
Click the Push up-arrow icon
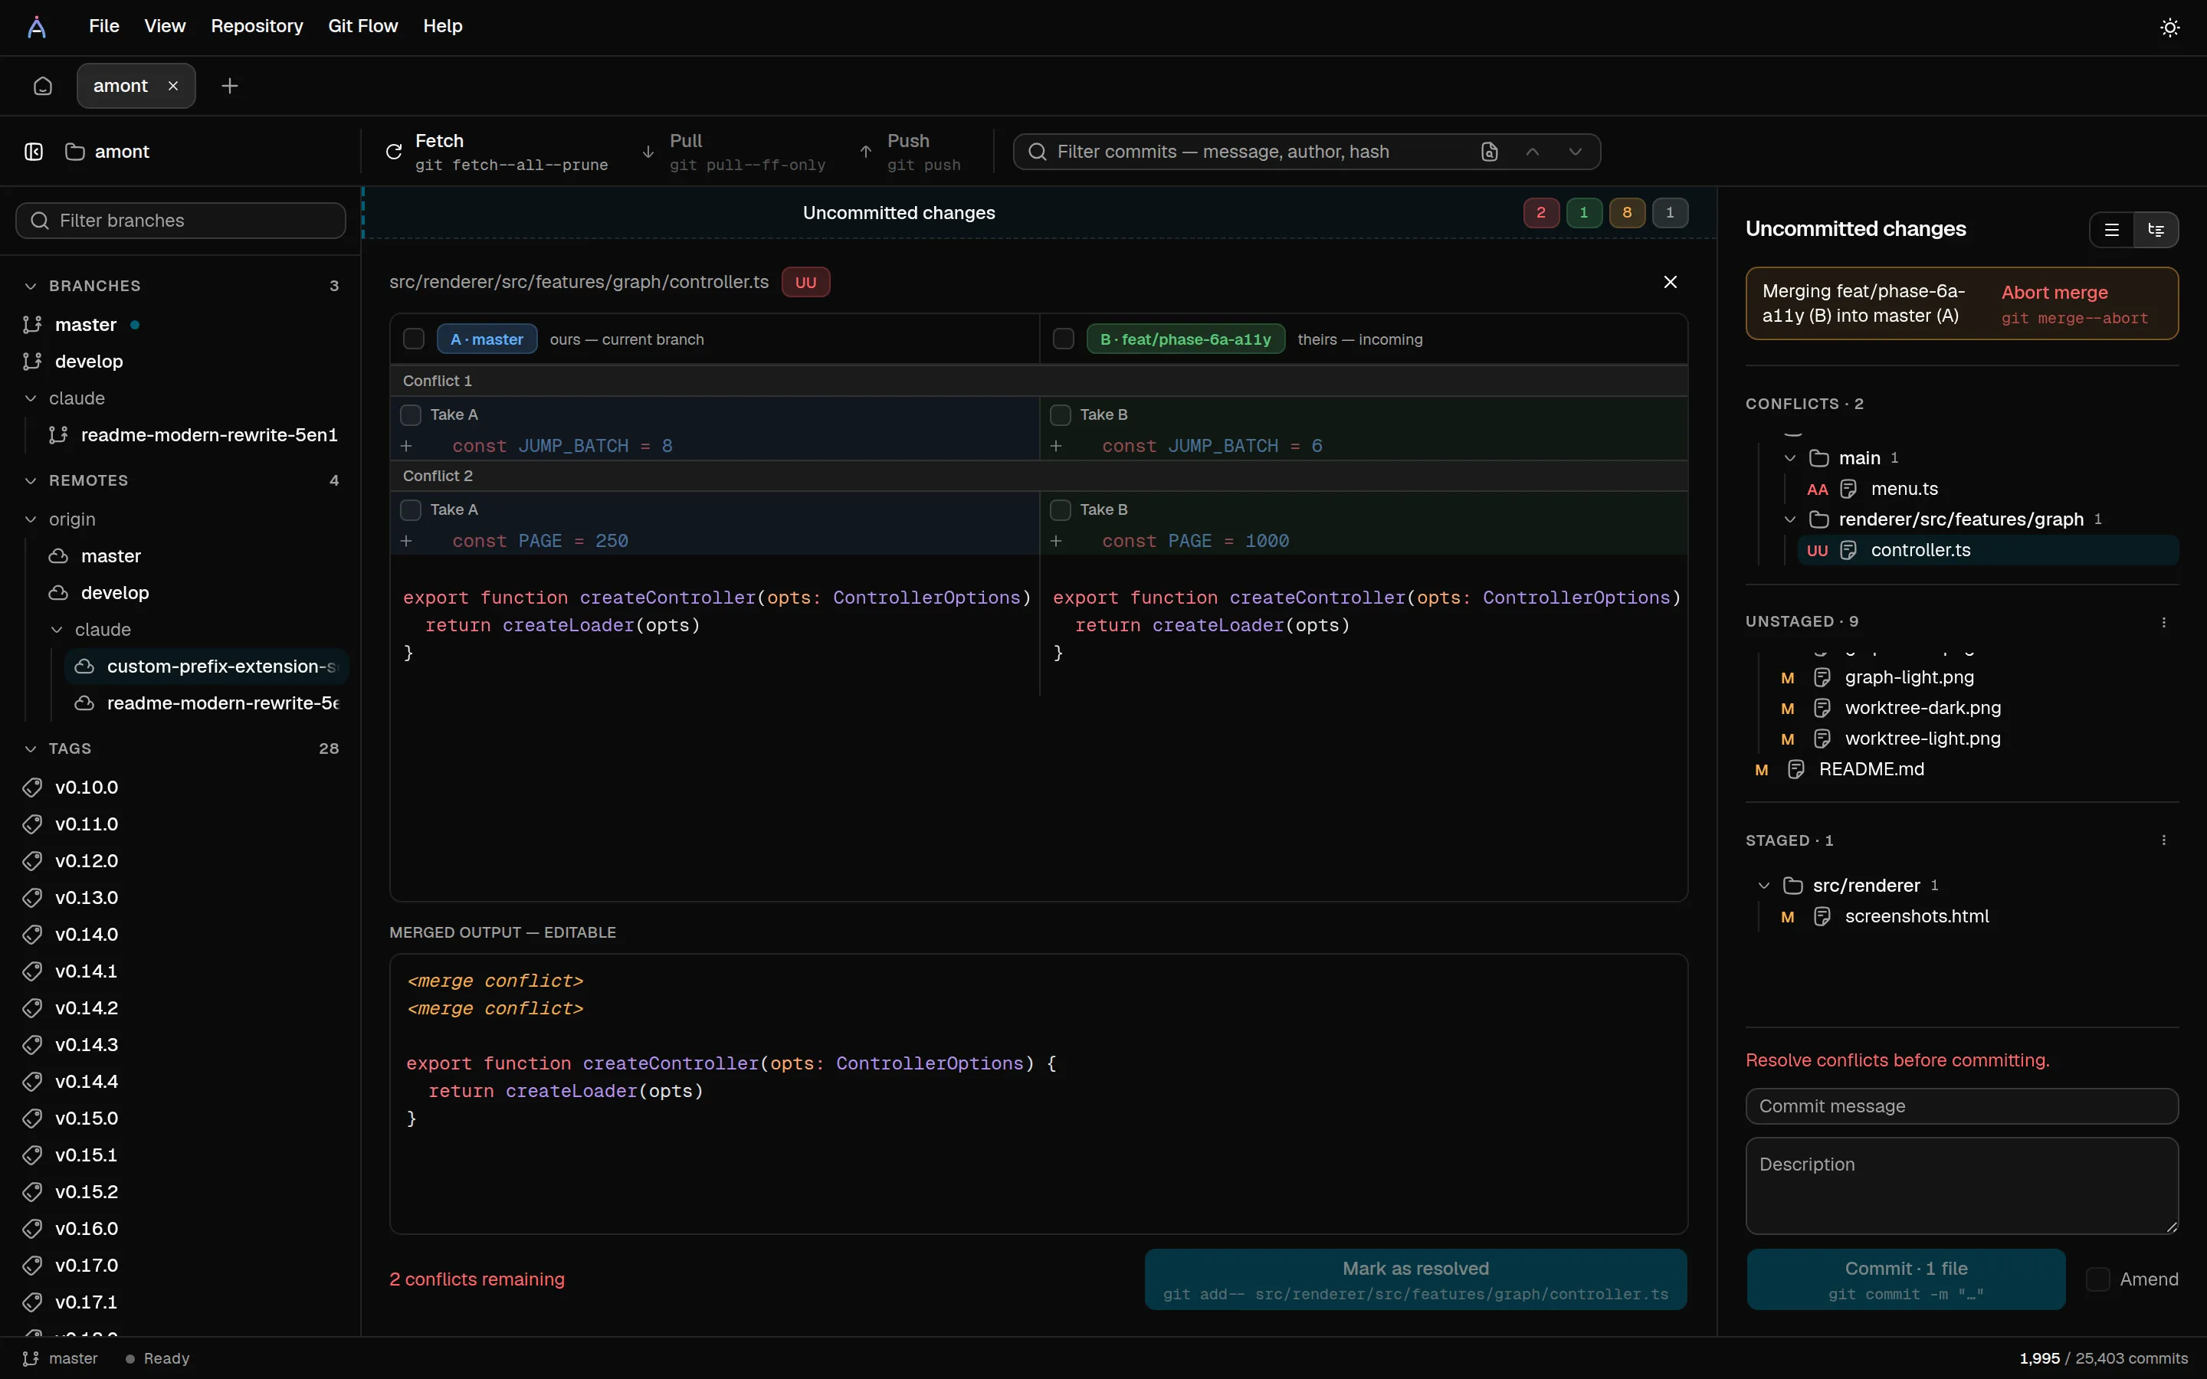click(867, 152)
